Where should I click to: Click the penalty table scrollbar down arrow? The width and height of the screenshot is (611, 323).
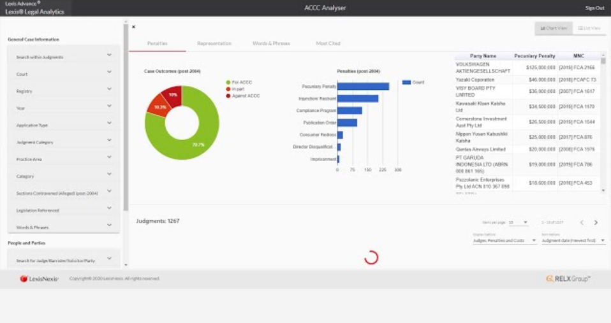603,190
